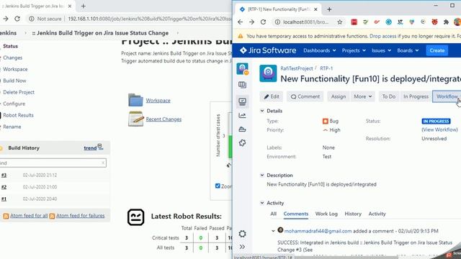Open Robot Results in Jenkins sidebar
This screenshot has width=461, height=259.
(x=18, y=115)
